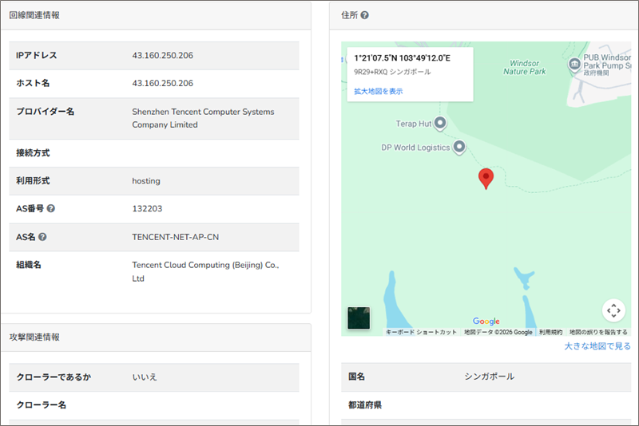Screen dimensions: 639x426
Task: Click the Windsor Nature Park label
Action: point(525,67)
